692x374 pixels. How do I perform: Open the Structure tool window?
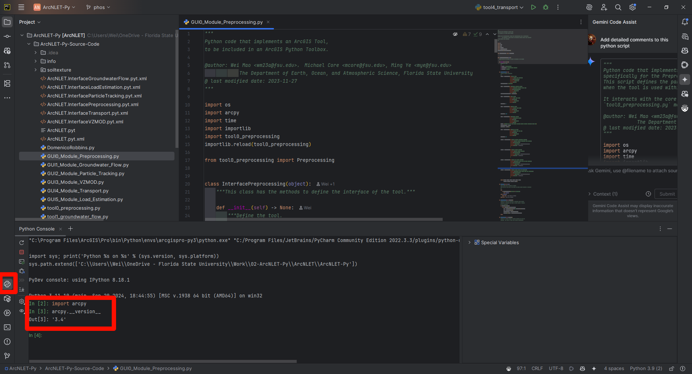(x=7, y=83)
